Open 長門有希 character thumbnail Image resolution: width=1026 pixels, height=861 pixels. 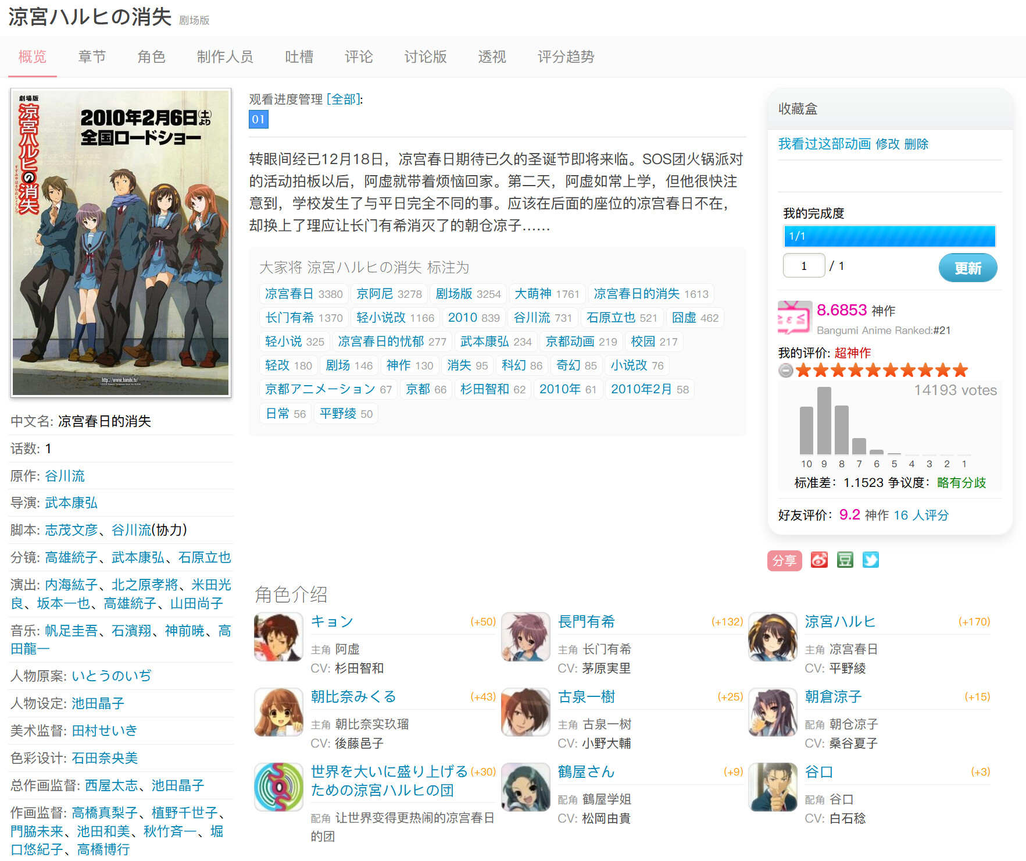coord(525,636)
